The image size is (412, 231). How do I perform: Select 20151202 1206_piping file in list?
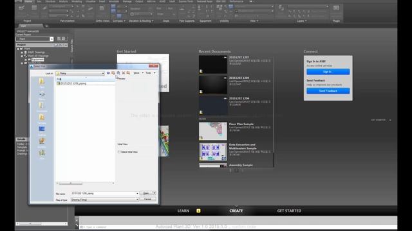coord(73,83)
